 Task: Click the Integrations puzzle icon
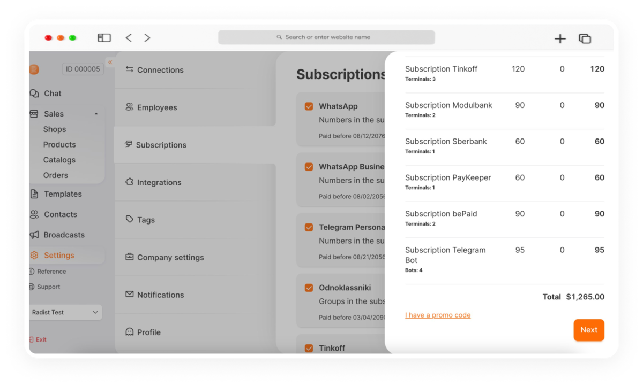pyautogui.click(x=129, y=182)
